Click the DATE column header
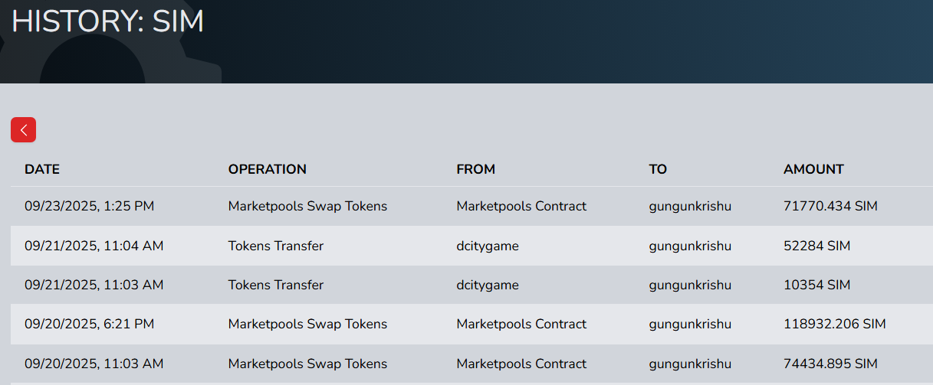 (42, 169)
